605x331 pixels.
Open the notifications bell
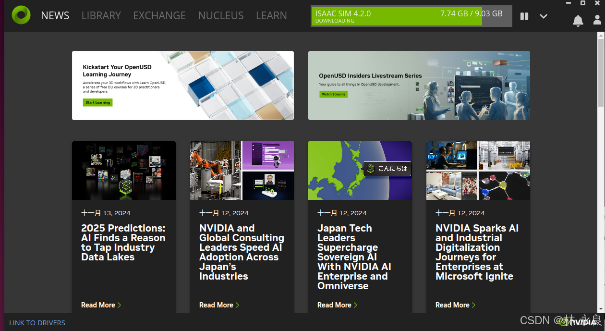(x=578, y=21)
